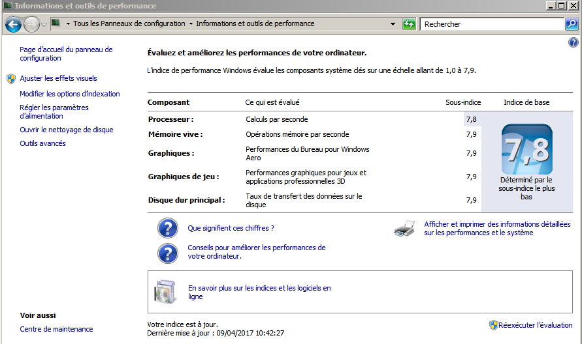582x344 pixels.
Task: Open Régler les paramètres d'alimentation
Action: pyautogui.click(x=54, y=111)
